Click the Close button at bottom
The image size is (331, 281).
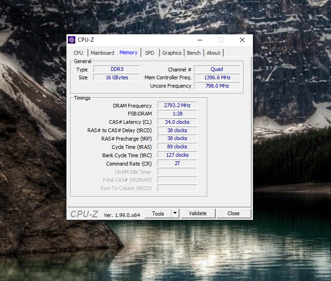pos(233,213)
